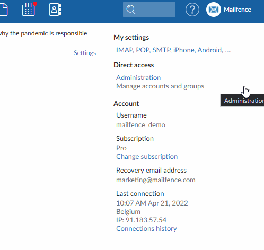Open the Mailfence account name menu
This screenshot has width=264, height=250.
tap(237, 10)
